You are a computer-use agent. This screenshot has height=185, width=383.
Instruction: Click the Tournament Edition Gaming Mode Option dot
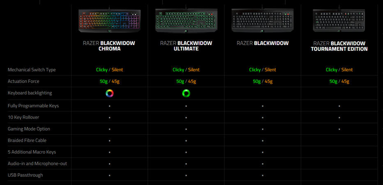click(x=339, y=129)
